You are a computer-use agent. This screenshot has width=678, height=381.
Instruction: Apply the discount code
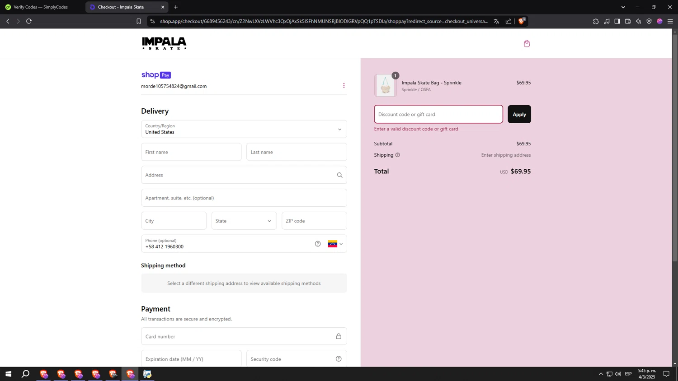point(519,114)
